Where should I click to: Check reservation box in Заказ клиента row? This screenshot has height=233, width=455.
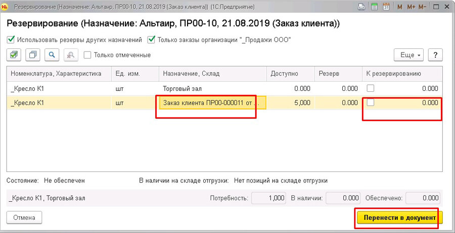click(x=370, y=102)
